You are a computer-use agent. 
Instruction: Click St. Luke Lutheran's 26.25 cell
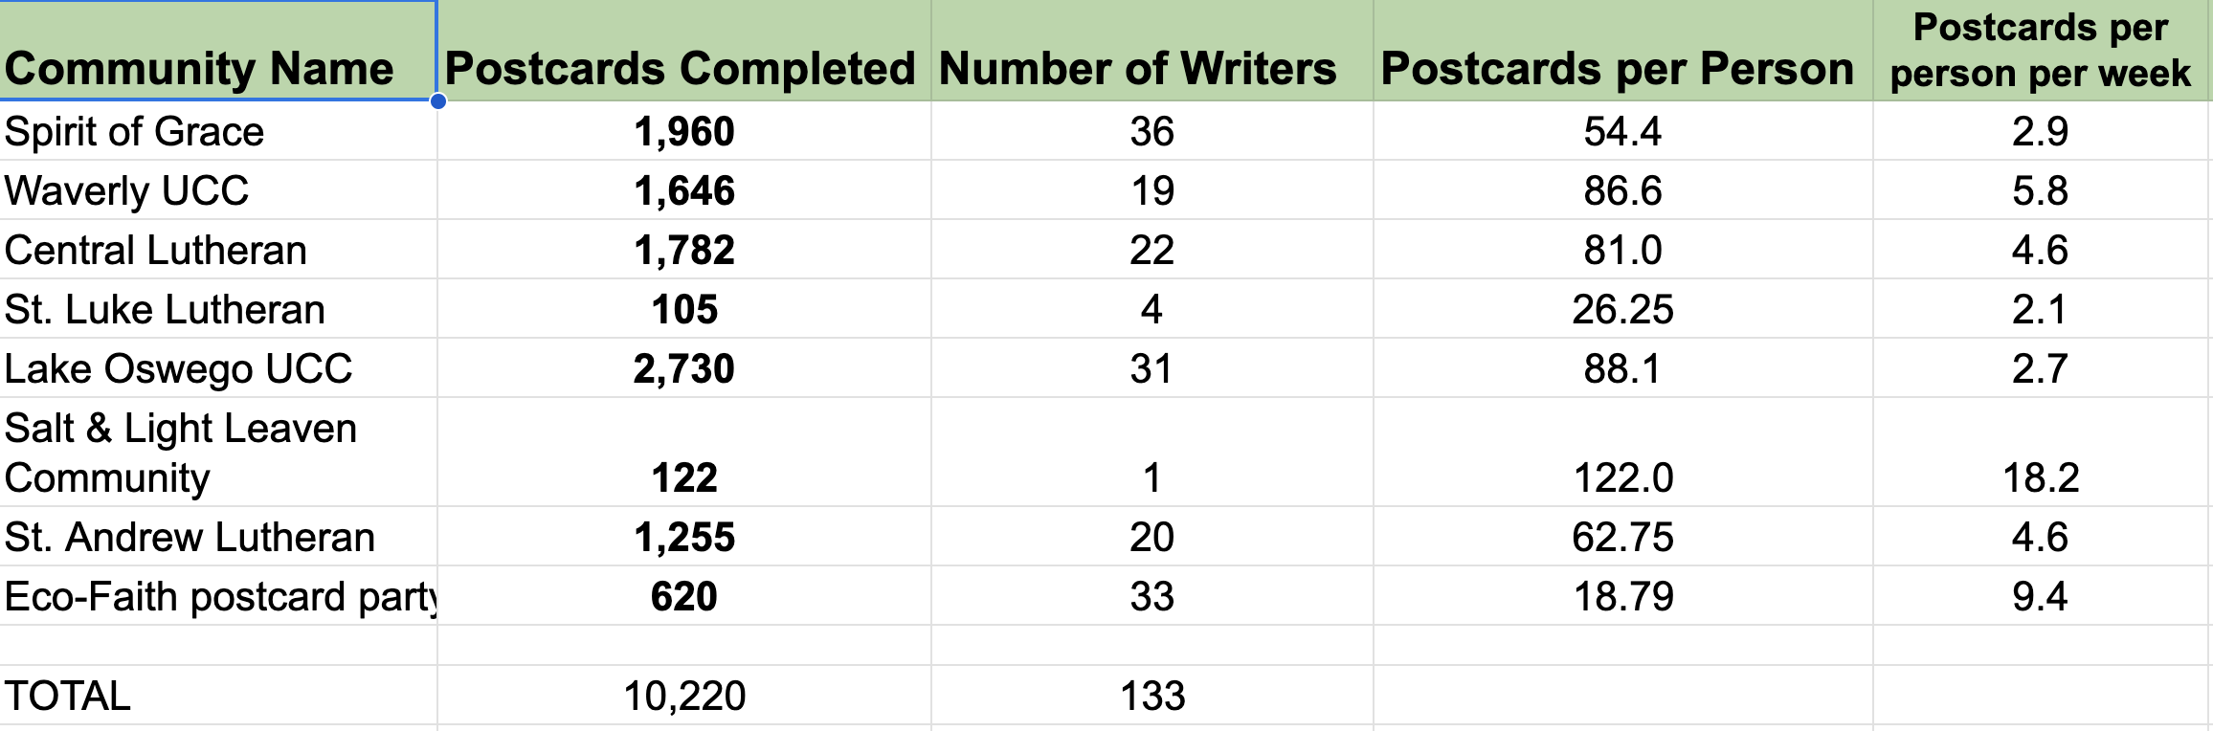[1622, 309]
